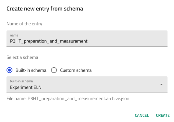Click the "Experiment ELN" selected value
The width and height of the screenshot is (174, 122).
pyautogui.click(x=26, y=87)
